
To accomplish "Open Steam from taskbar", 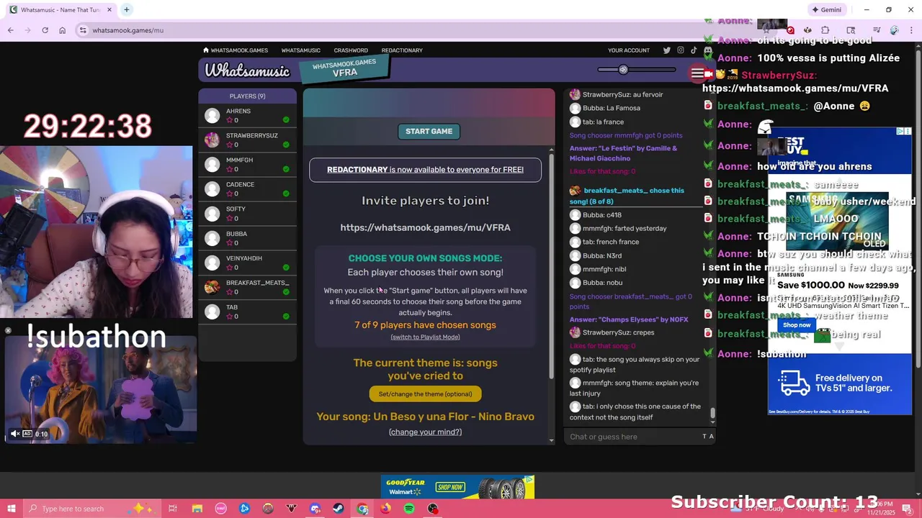I will point(339,509).
